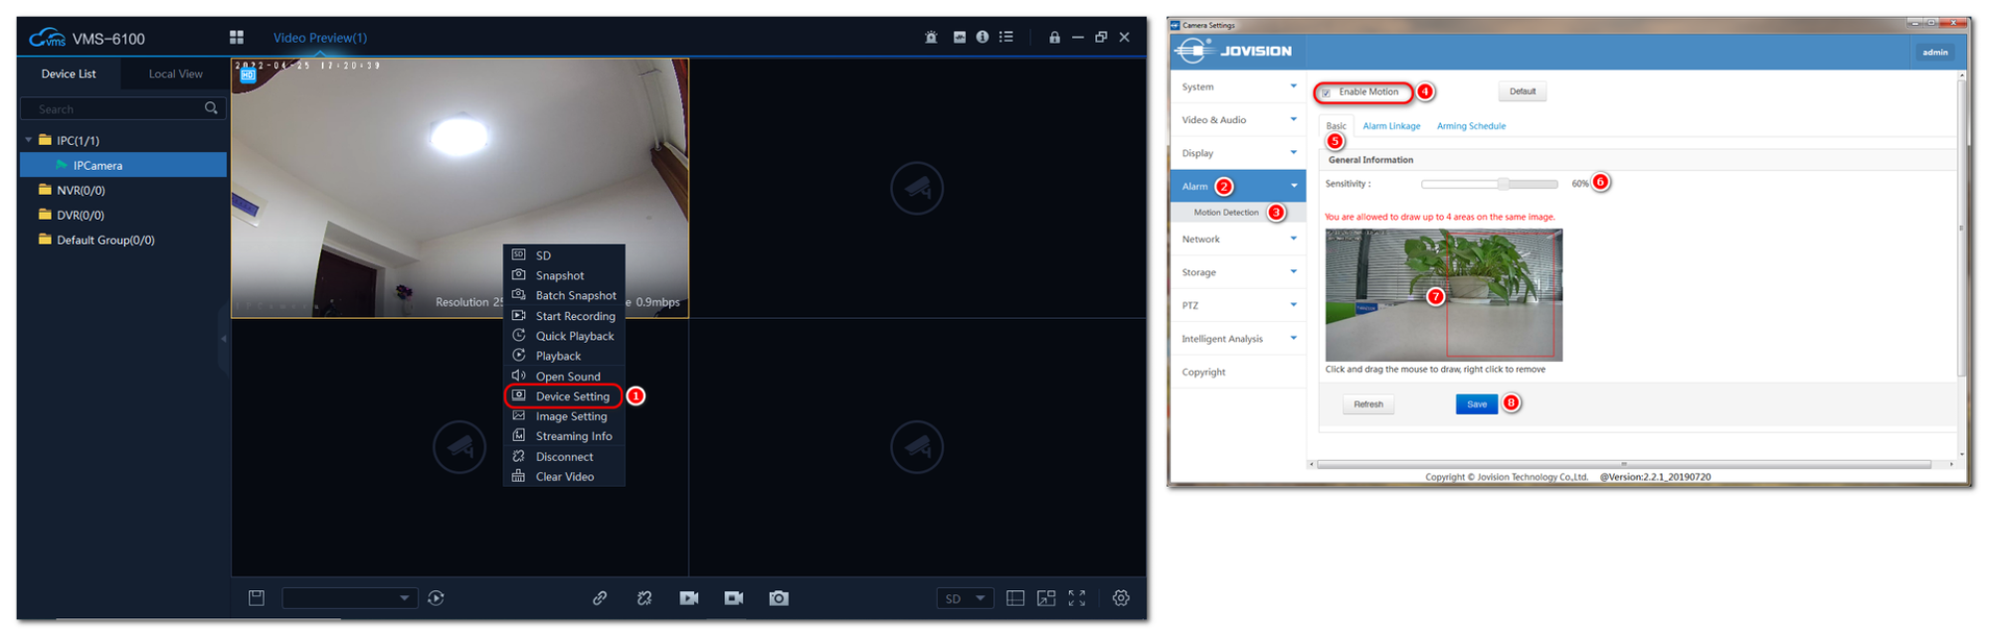Toggle the Enable Motion checkbox
This screenshot has width=1989, height=637.
click(x=1326, y=92)
